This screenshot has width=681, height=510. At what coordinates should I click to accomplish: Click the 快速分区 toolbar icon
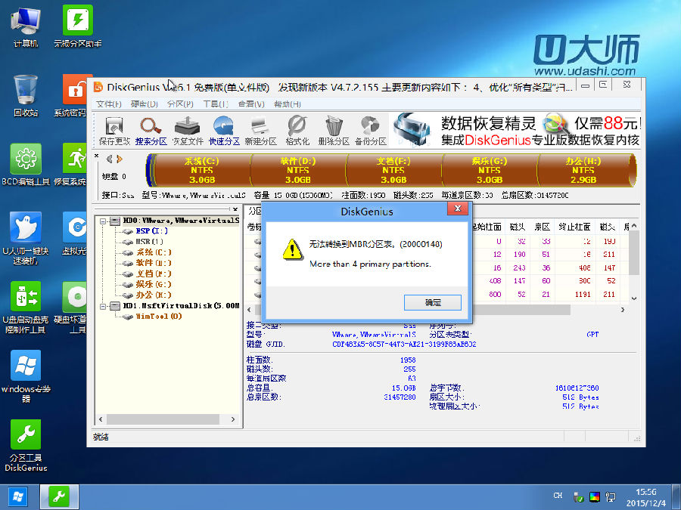click(224, 130)
